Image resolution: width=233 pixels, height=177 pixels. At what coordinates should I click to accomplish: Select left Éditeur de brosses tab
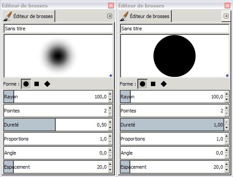pos(28,16)
